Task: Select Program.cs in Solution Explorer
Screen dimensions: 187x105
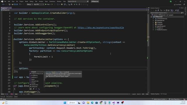Action: (160, 28)
